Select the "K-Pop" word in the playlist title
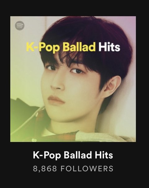Viewport: 149px width, 188px height. click(47, 155)
